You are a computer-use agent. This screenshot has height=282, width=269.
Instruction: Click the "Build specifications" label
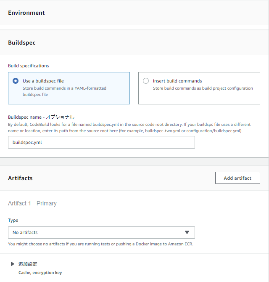pyautogui.click(x=29, y=66)
